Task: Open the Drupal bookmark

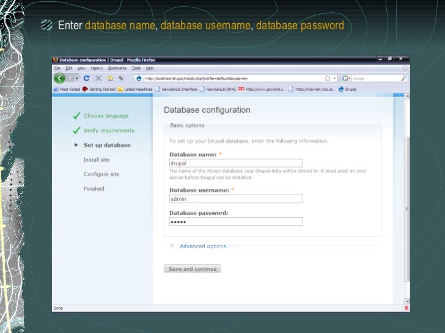Action: [x=347, y=89]
